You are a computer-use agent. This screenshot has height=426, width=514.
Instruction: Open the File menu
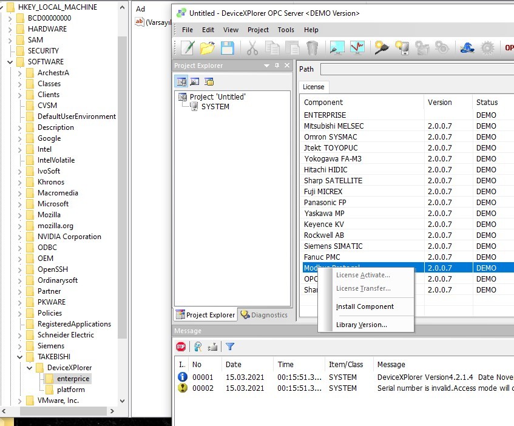187,30
